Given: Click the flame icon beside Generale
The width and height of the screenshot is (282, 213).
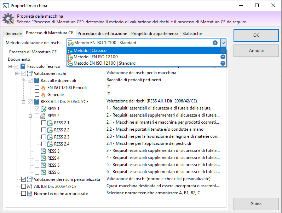Looking at the screenshot, I should 43,95.
